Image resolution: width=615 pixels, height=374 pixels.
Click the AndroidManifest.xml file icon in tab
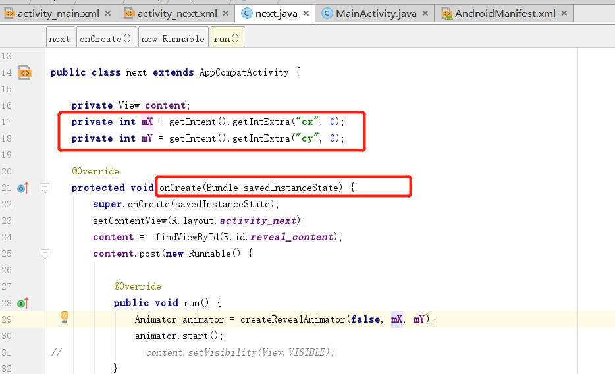[446, 14]
